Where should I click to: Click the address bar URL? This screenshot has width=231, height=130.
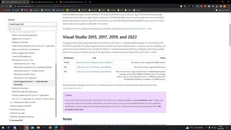pyautogui.click(x=48, y=6)
